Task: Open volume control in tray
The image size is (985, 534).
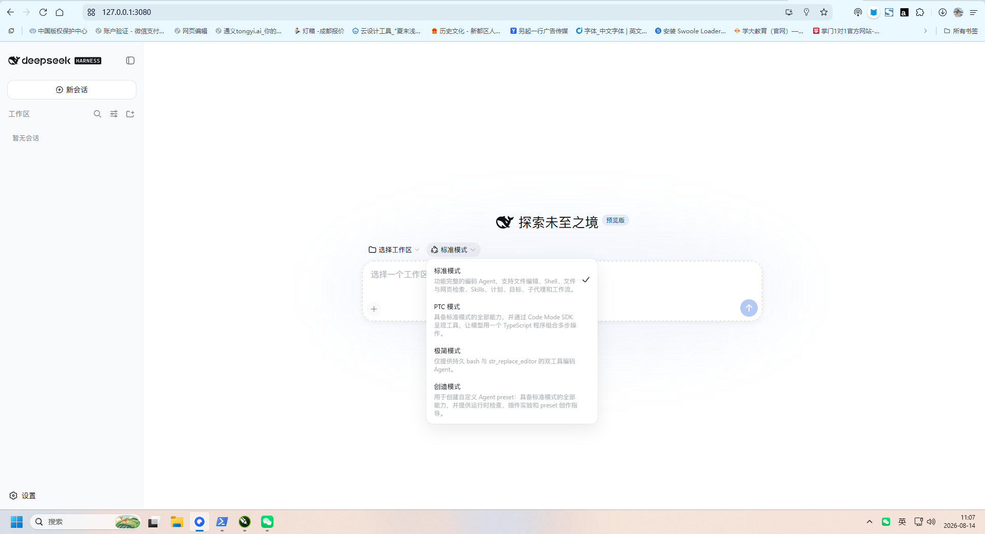Action: tap(931, 522)
